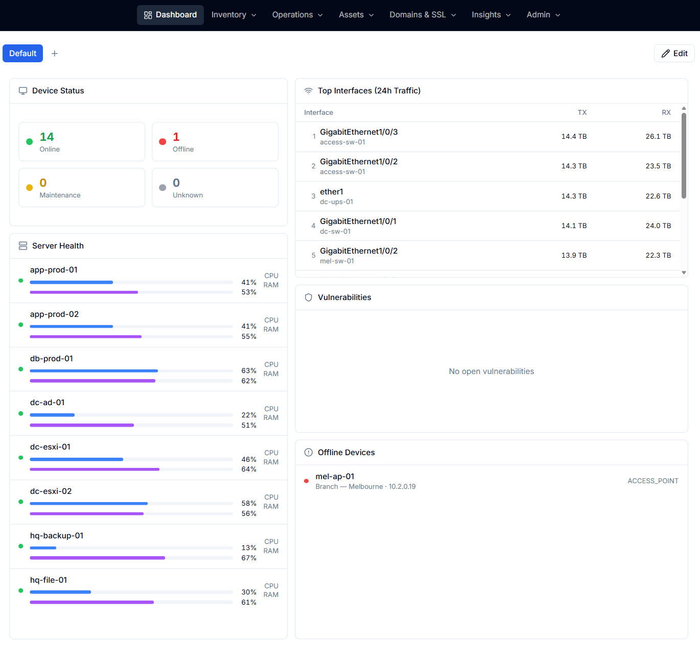Click the pencil icon on Edit button
700x646 pixels.
(x=666, y=54)
